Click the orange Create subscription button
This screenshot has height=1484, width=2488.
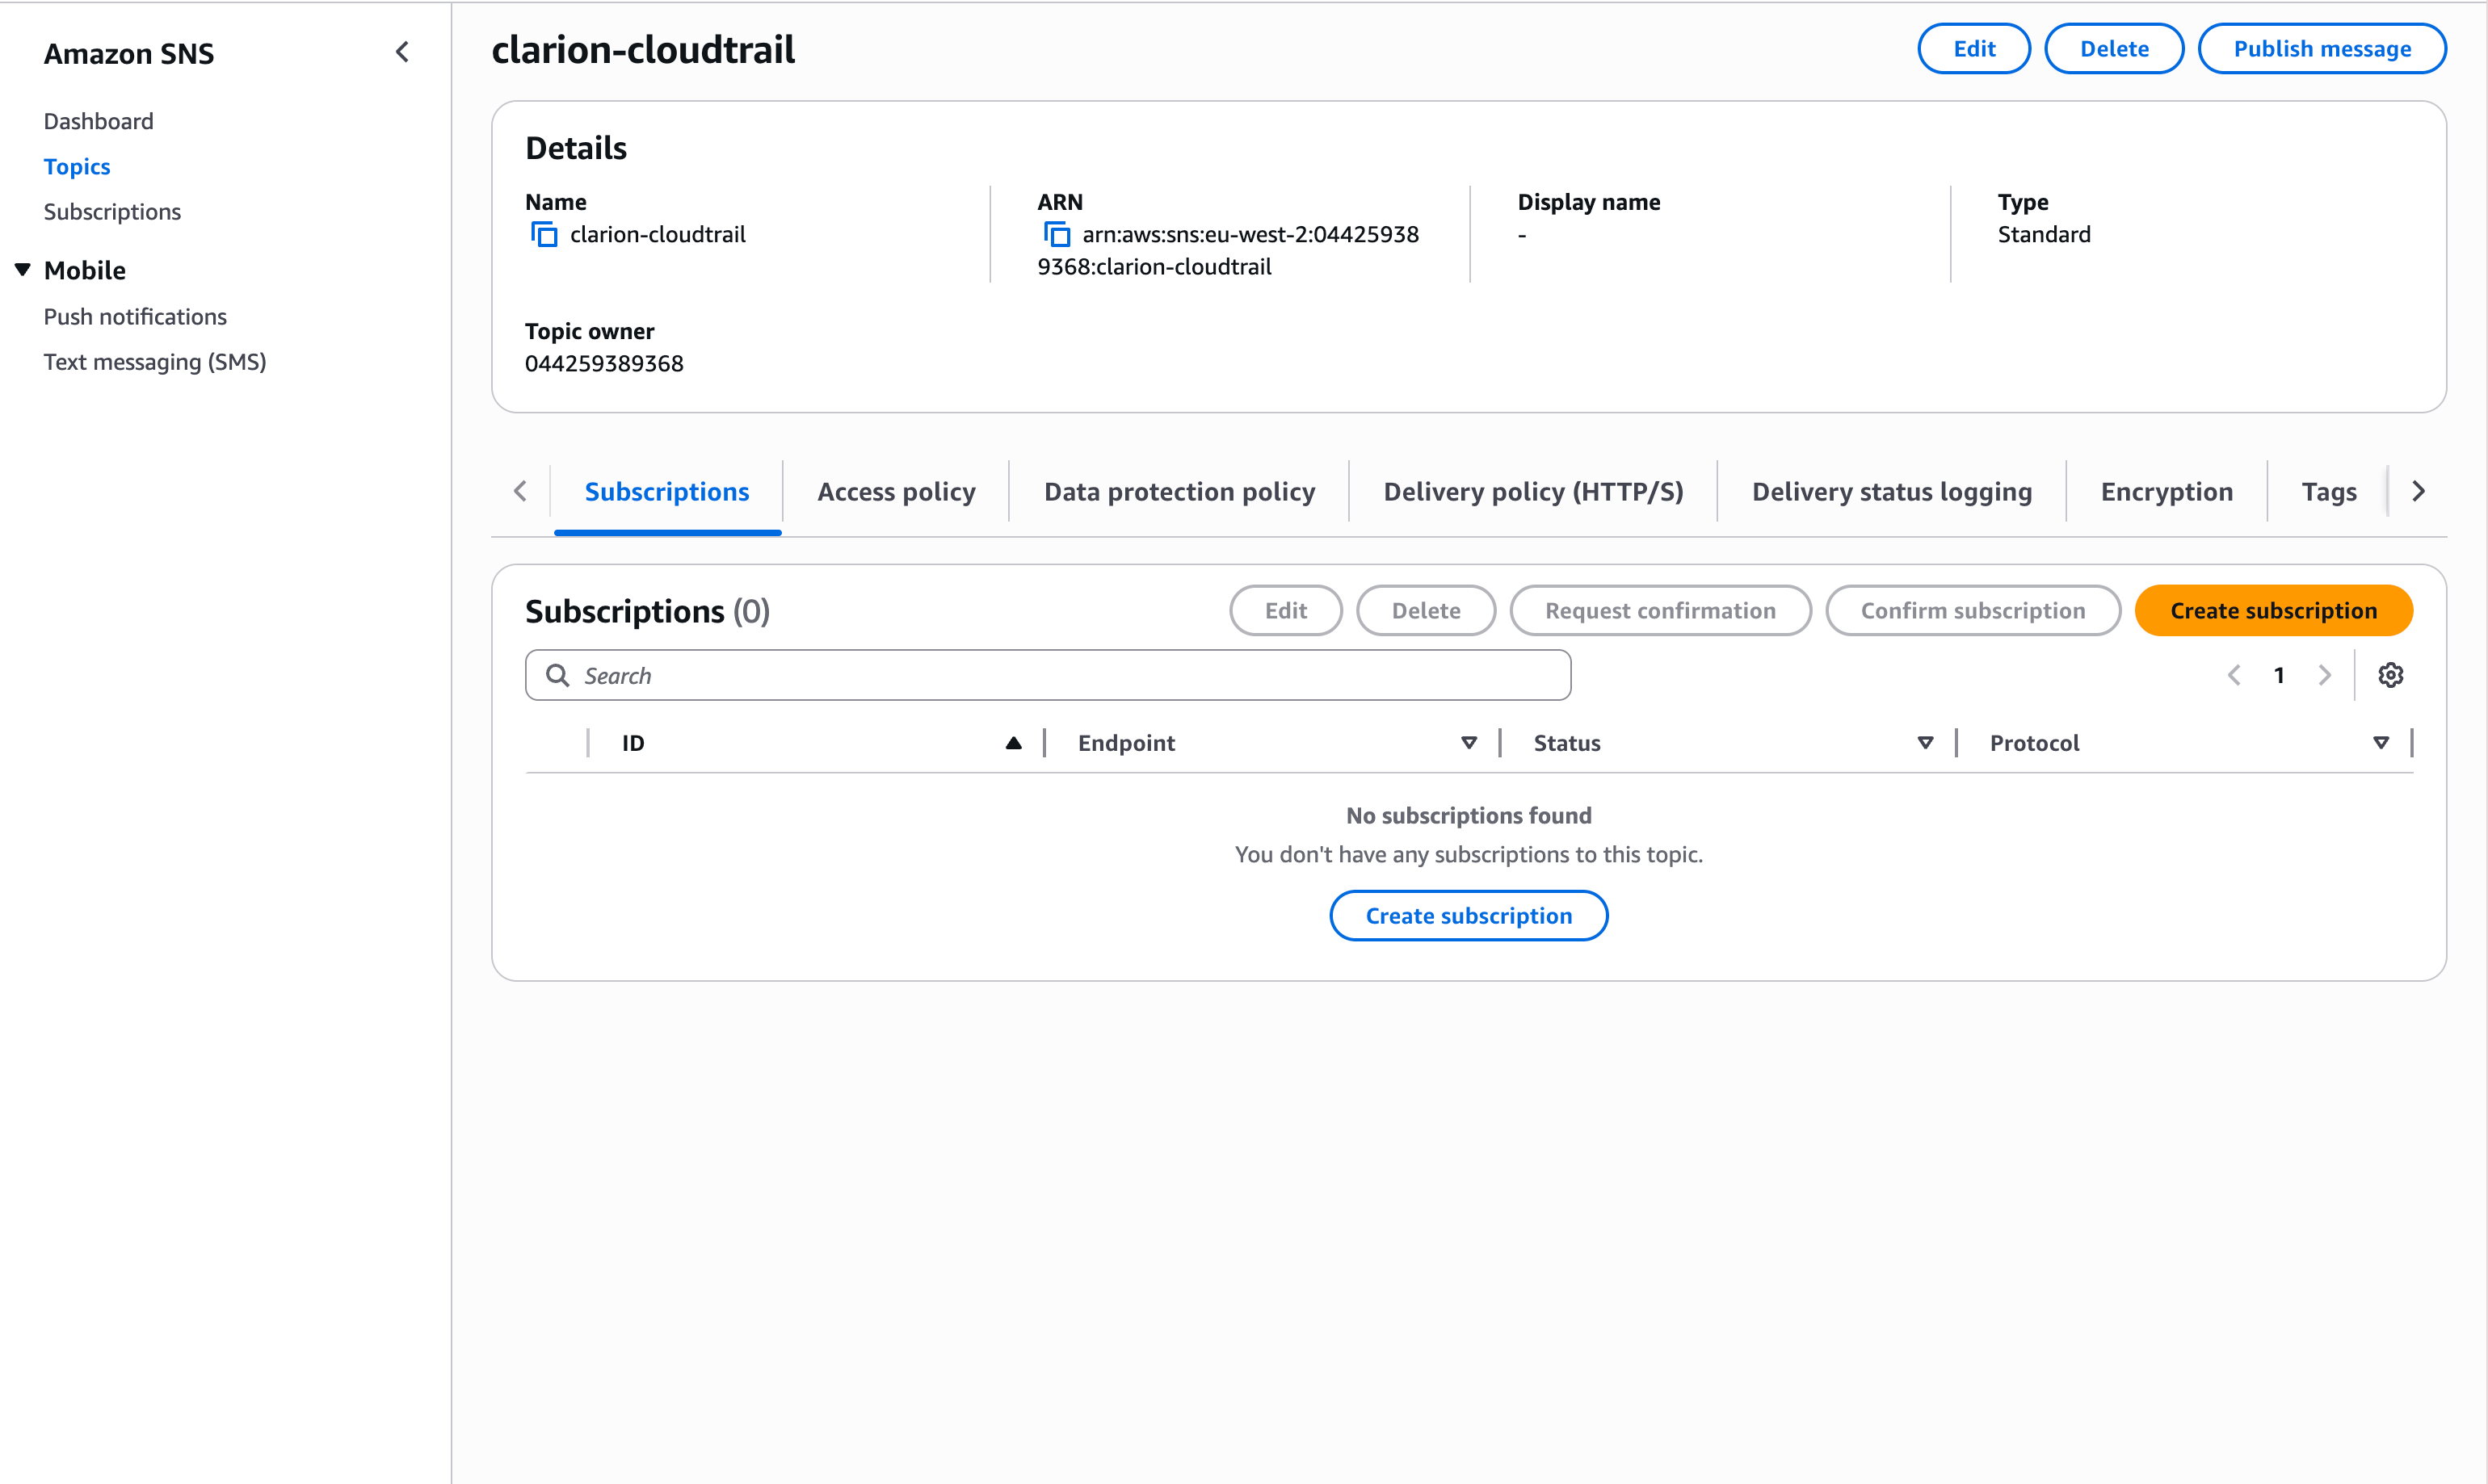coord(2273,611)
